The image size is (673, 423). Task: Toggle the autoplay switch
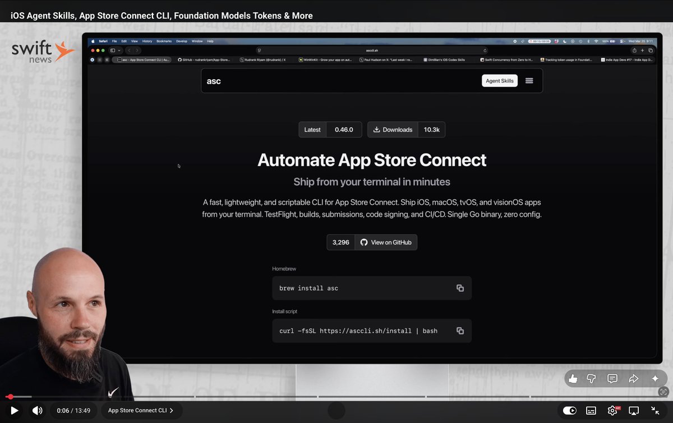[x=569, y=410]
